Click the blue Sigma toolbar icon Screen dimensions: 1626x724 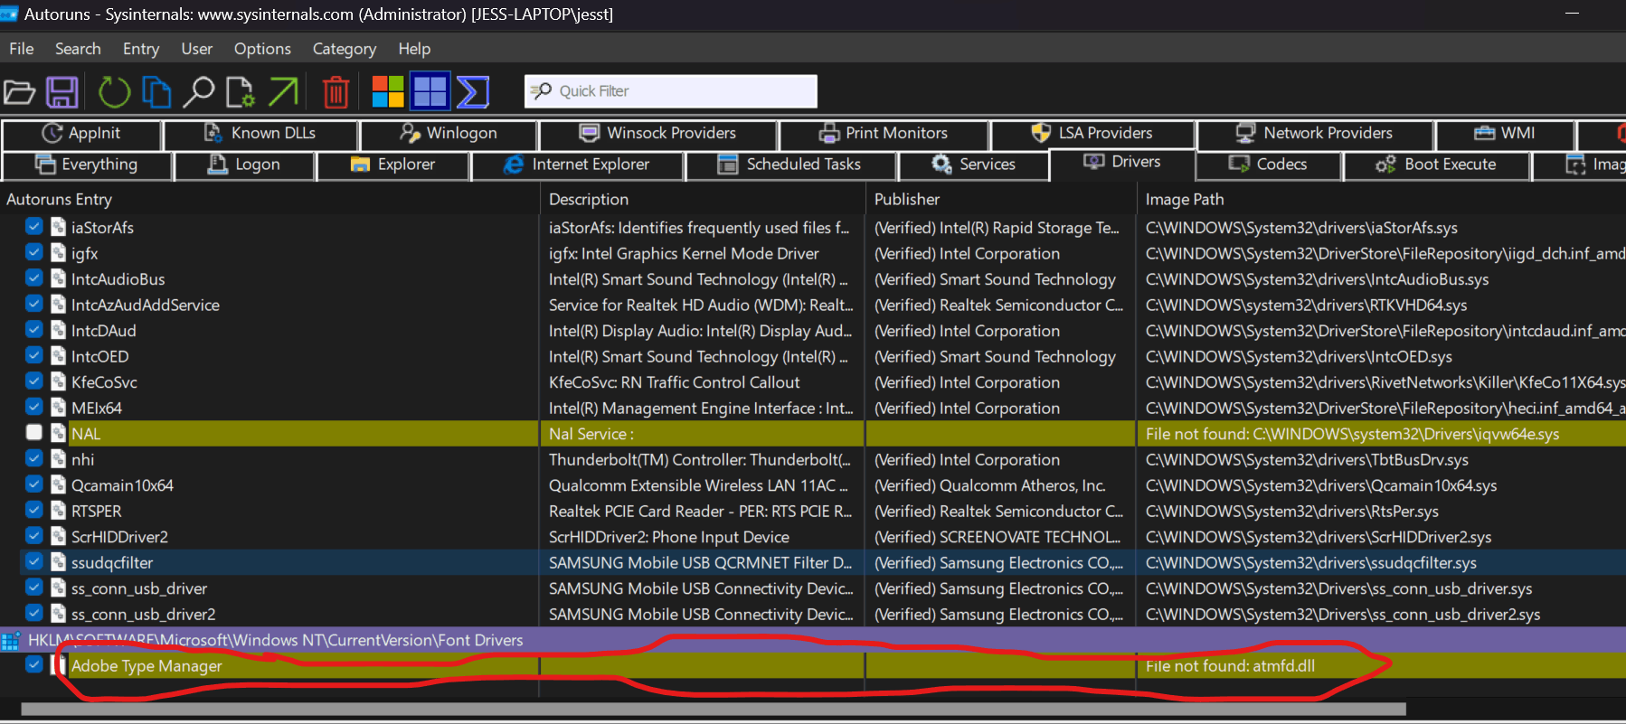coord(473,92)
